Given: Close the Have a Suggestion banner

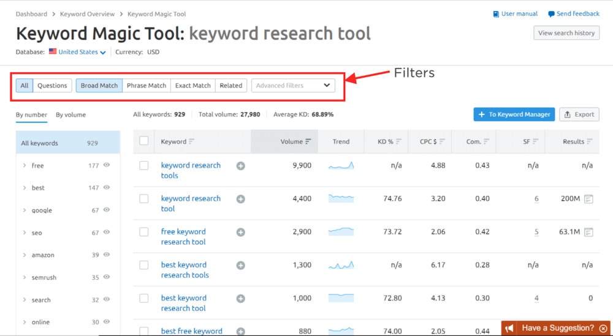Looking at the screenshot, I should point(603,328).
